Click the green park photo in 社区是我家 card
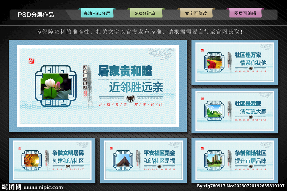Viewport: 287px width, 191px height. pyautogui.click(x=214, y=111)
